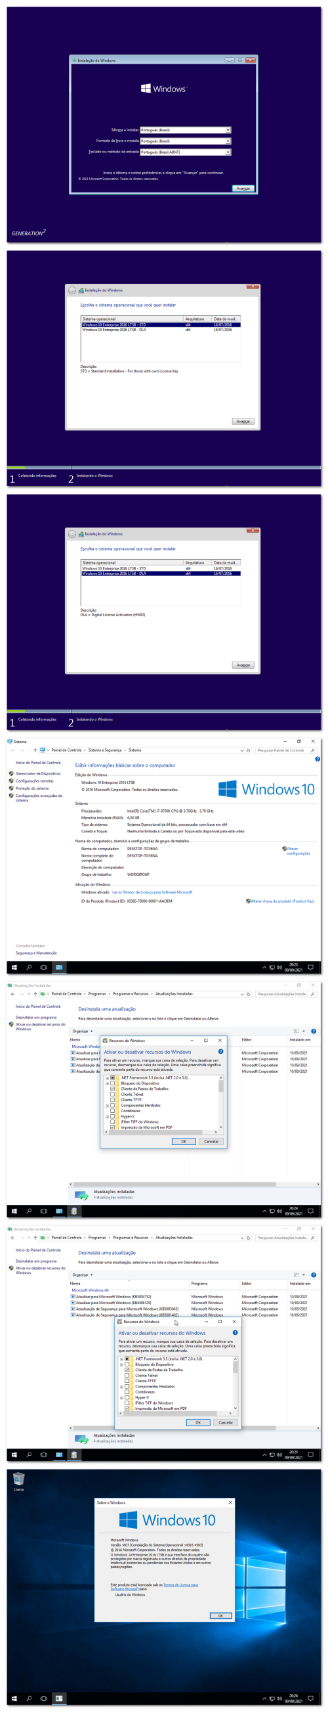328x1712 pixels.
Task: Click Avançar on the language selection screen
Action: pos(243,189)
